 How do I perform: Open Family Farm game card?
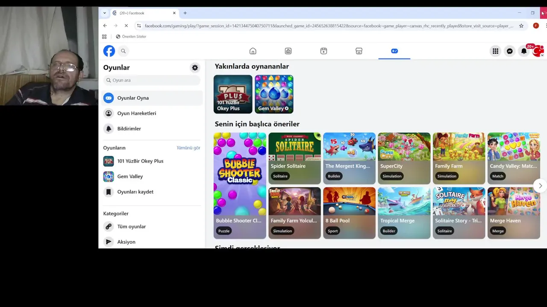point(459,158)
